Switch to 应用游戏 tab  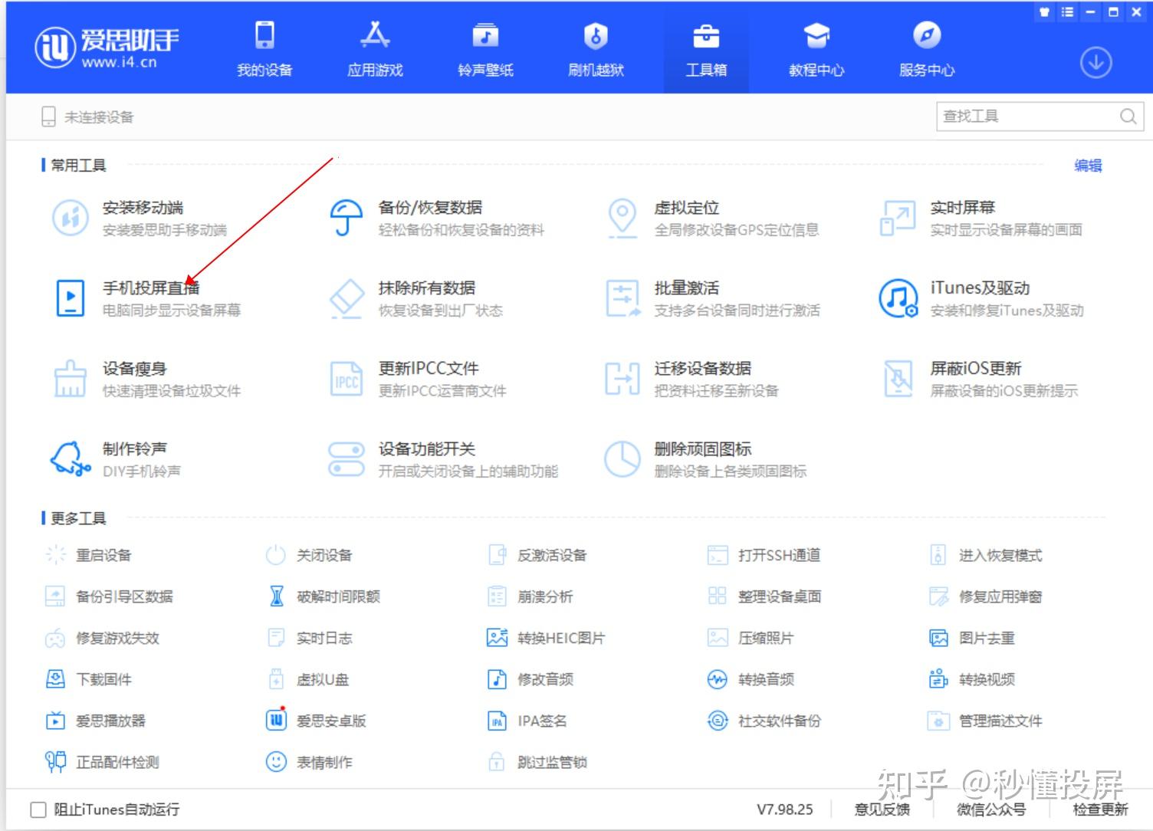(x=375, y=49)
